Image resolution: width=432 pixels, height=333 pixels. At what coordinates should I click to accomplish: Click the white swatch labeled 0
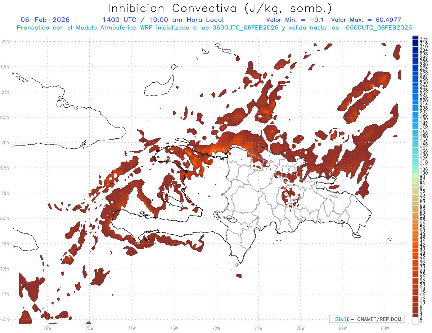coord(415,321)
